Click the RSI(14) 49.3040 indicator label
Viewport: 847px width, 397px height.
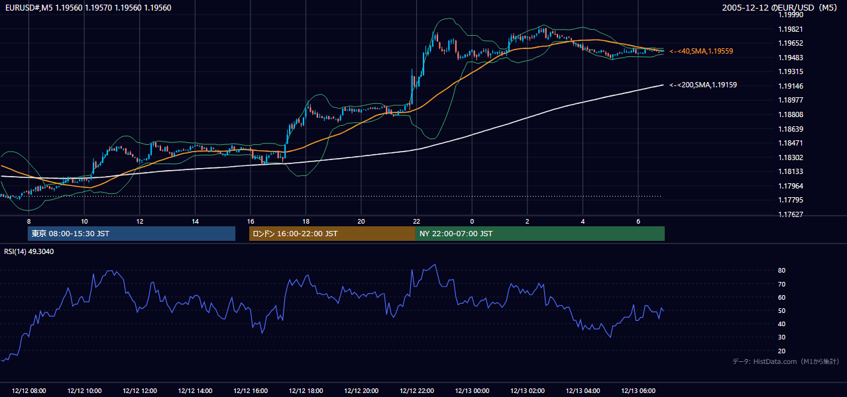(x=29, y=251)
